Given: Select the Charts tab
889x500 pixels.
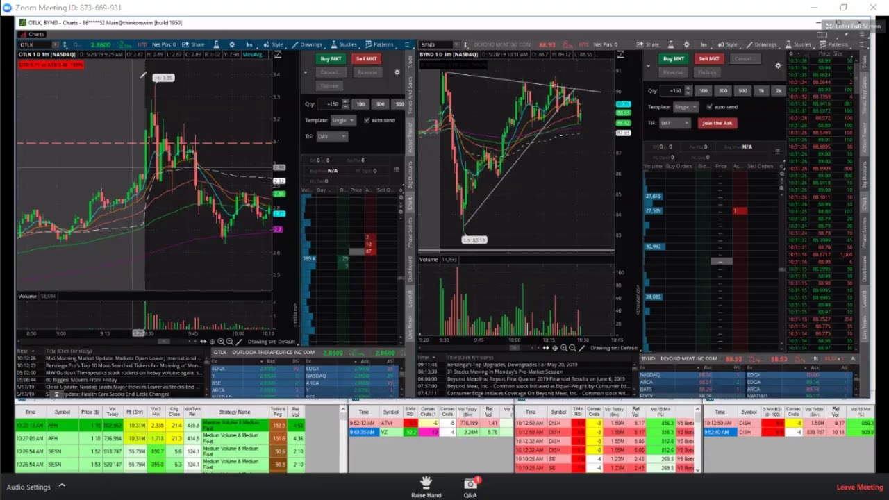Looking at the screenshot, I should (32, 34).
